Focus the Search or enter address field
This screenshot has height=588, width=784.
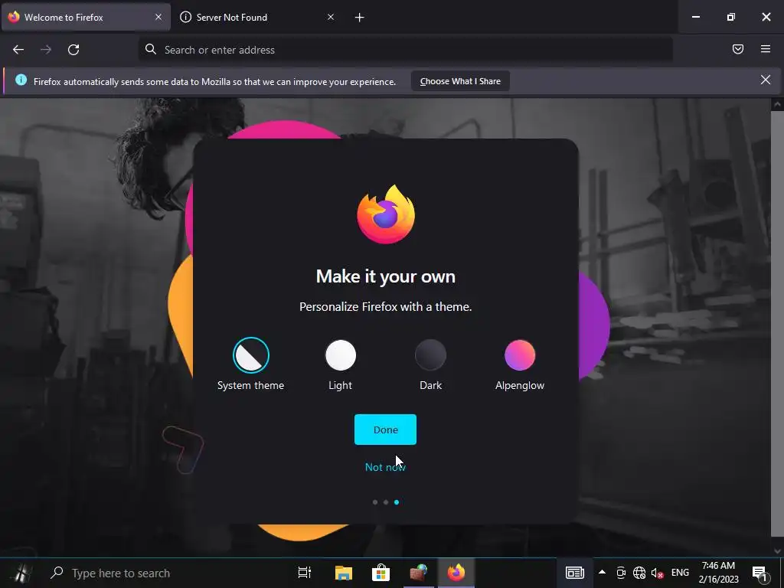(x=406, y=50)
